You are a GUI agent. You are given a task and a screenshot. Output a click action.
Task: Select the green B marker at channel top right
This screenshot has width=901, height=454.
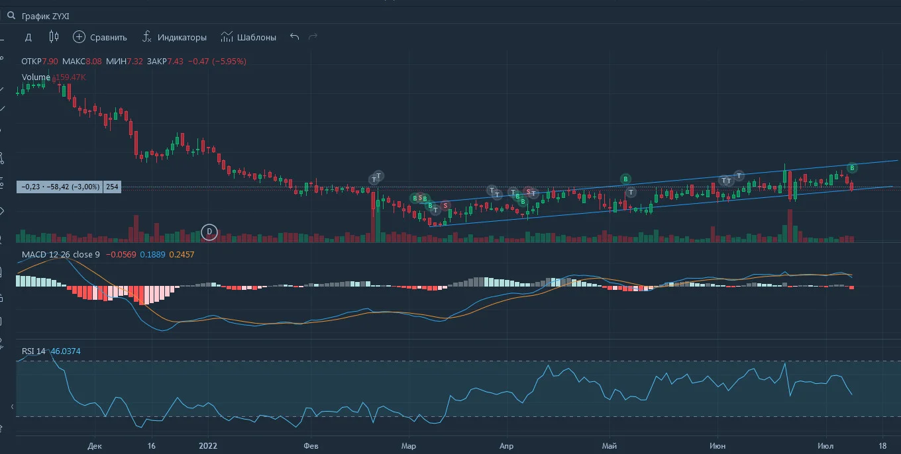coord(852,167)
